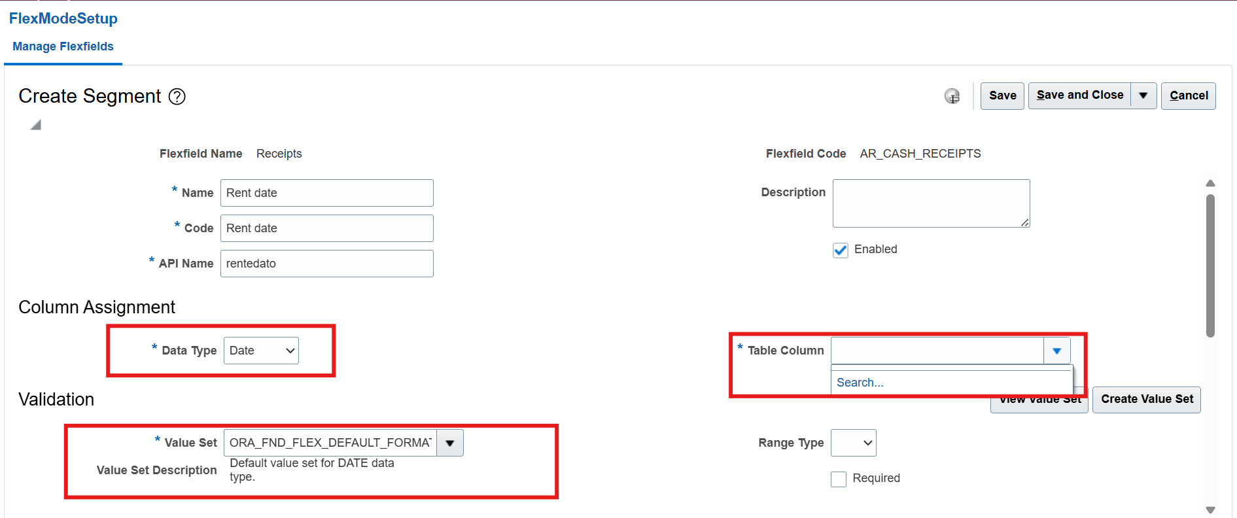Click the scrollbar up arrow

[x=1211, y=183]
